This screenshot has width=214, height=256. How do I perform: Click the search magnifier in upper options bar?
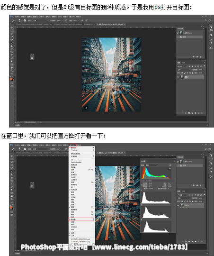(x=205, y=20)
